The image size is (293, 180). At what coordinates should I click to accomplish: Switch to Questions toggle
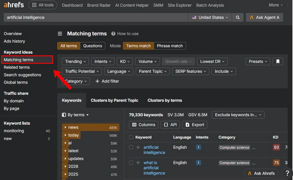click(92, 46)
